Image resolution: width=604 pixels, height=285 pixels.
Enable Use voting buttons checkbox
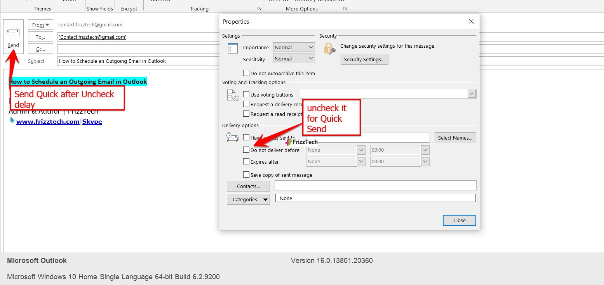(x=246, y=94)
